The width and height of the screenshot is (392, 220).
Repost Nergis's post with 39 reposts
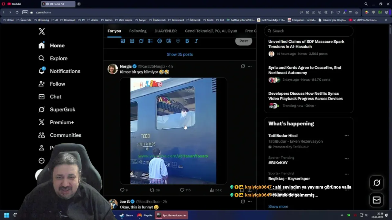pyautogui.click(x=154, y=190)
